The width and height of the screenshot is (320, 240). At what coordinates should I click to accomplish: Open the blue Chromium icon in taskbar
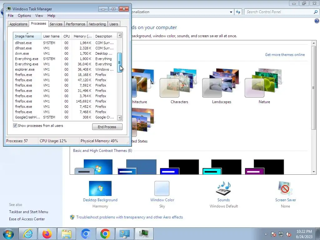(86, 234)
